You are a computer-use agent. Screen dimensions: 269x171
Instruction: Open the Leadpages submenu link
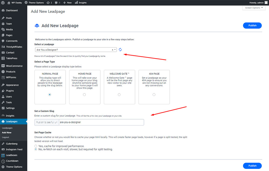click(7, 128)
